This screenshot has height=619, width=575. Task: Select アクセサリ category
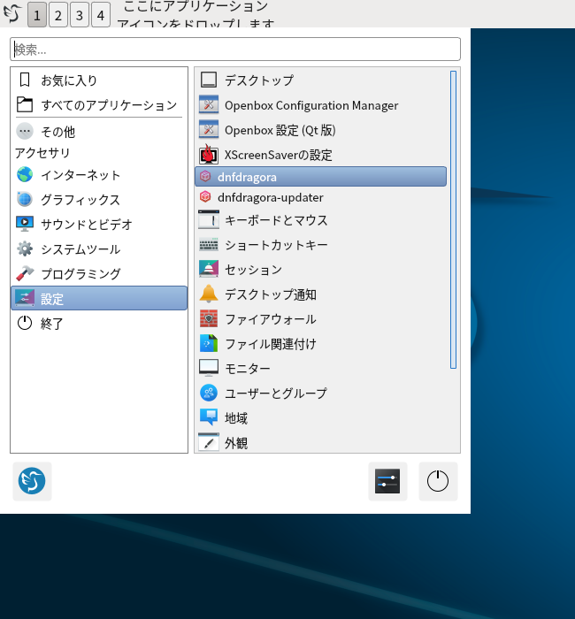point(99,153)
